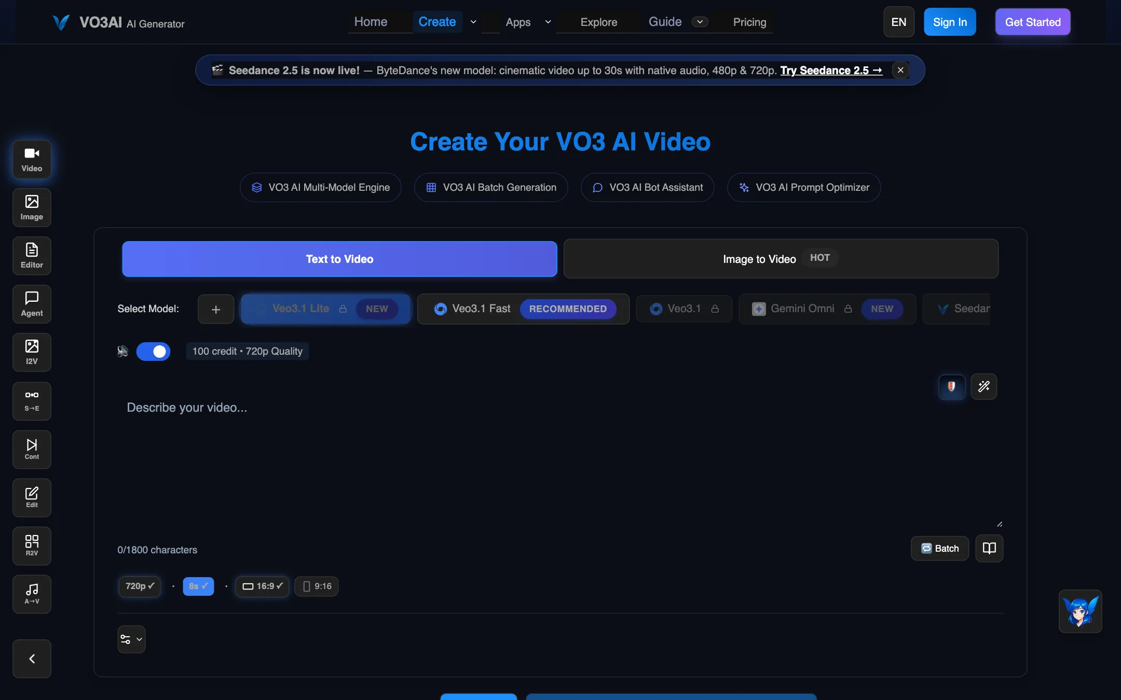Choose the locked Veo3.1 model

click(x=684, y=309)
